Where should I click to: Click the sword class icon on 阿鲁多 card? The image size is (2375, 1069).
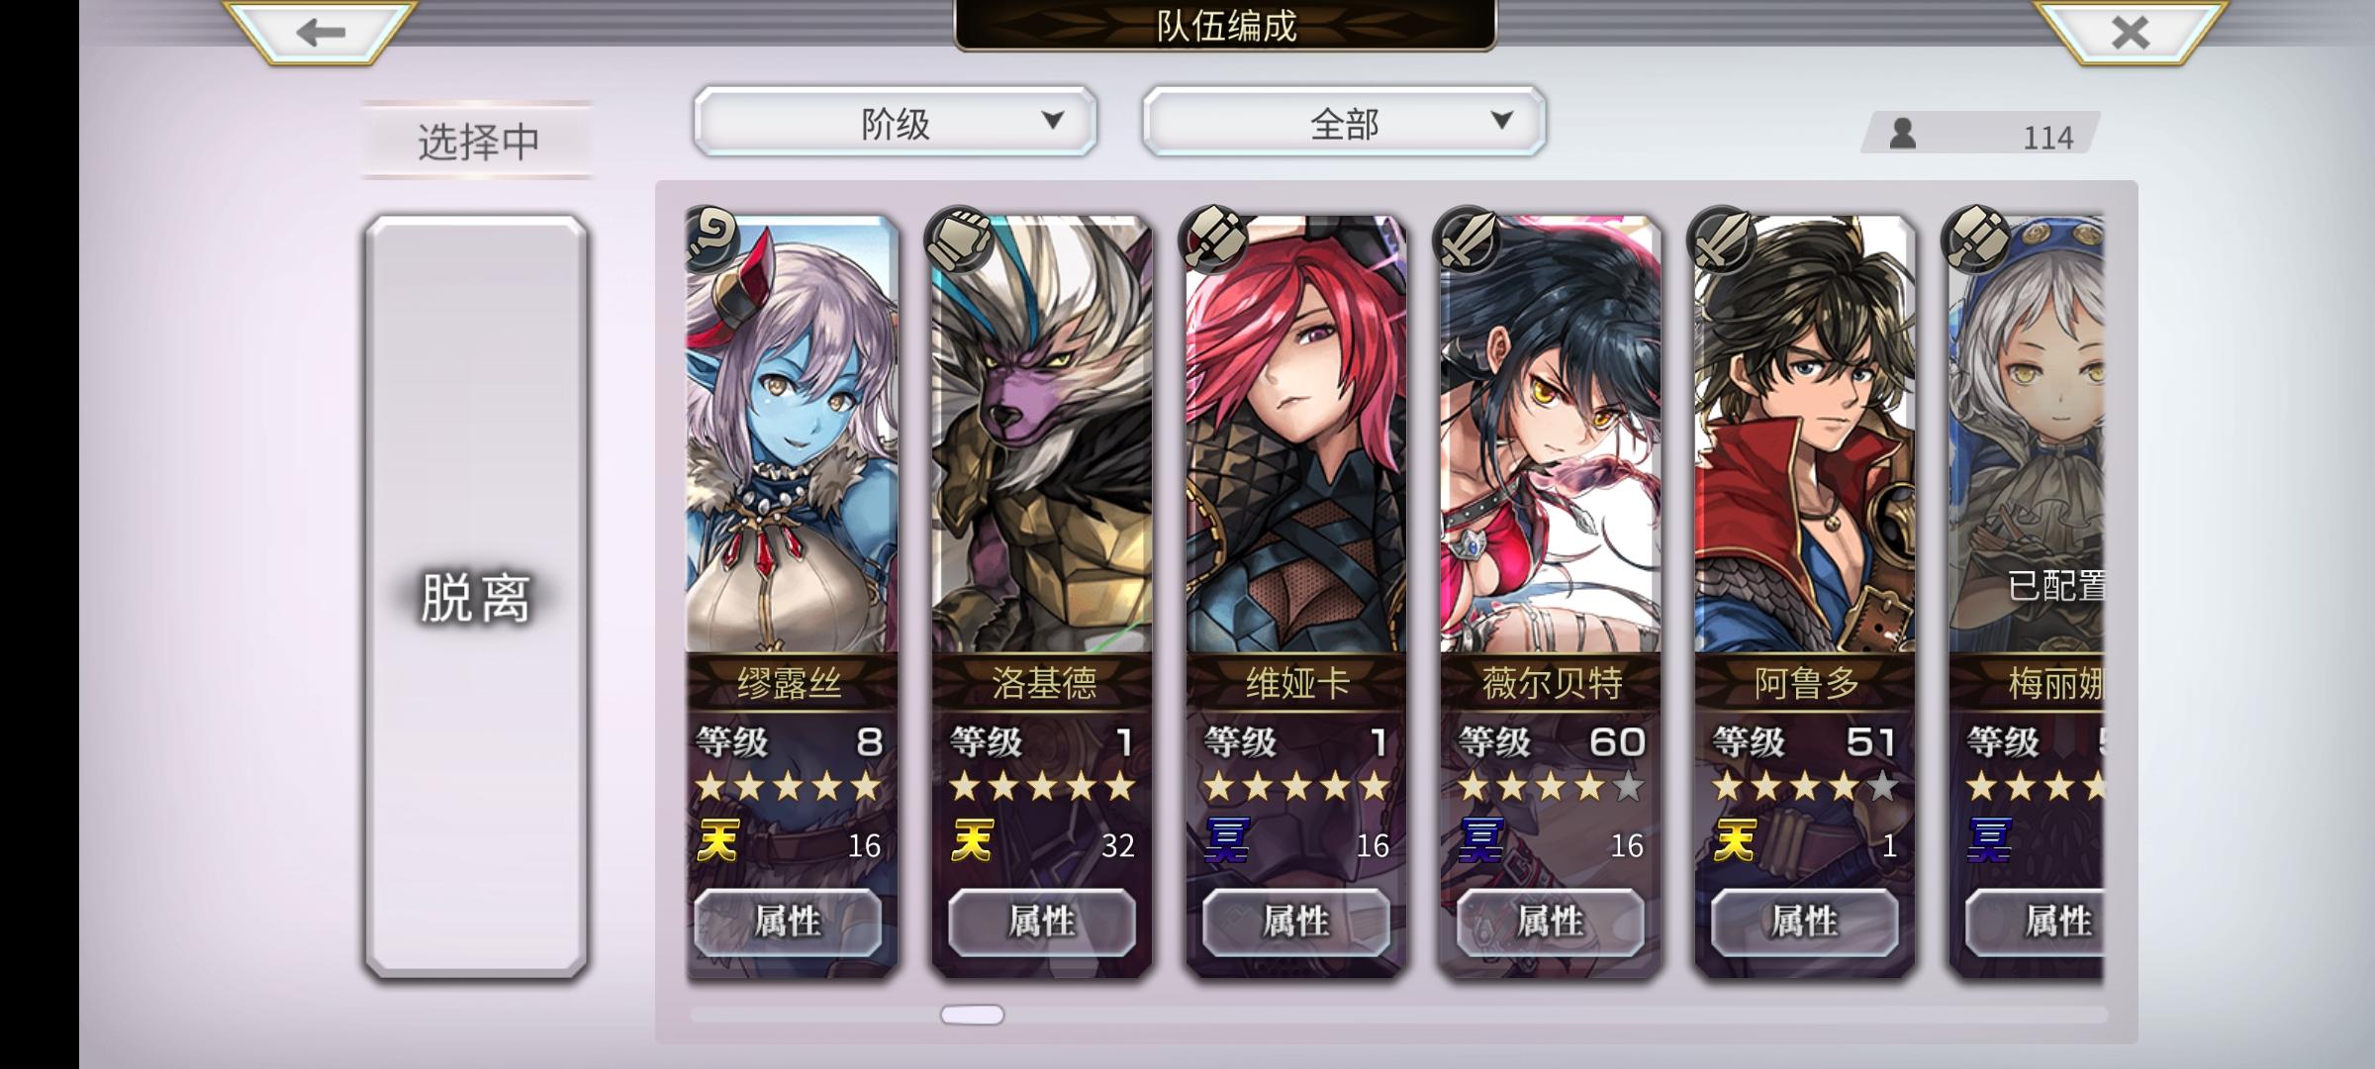(1723, 239)
